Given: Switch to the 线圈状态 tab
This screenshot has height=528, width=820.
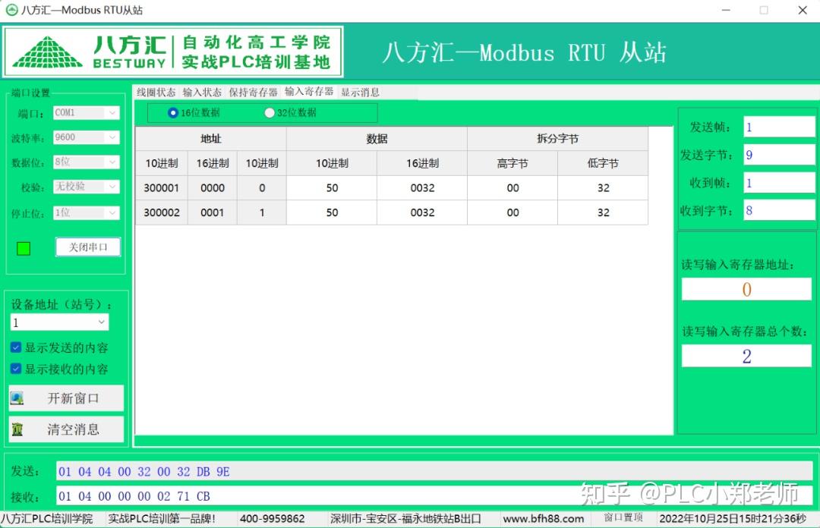Looking at the screenshot, I should pyautogui.click(x=154, y=92).
